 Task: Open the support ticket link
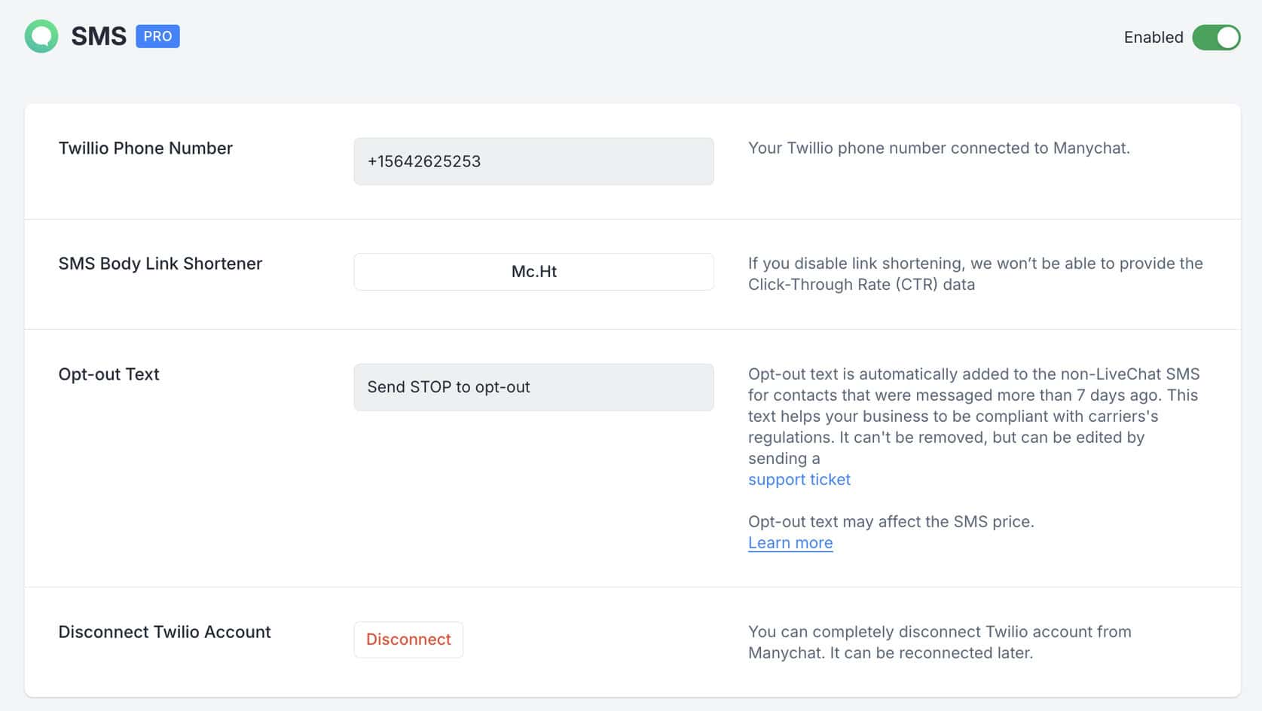pyautogui.click(x=799, y=480)
